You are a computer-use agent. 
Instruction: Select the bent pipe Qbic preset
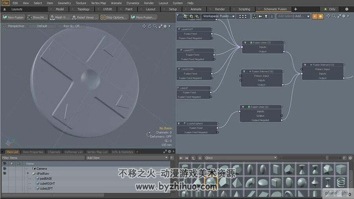250,182
